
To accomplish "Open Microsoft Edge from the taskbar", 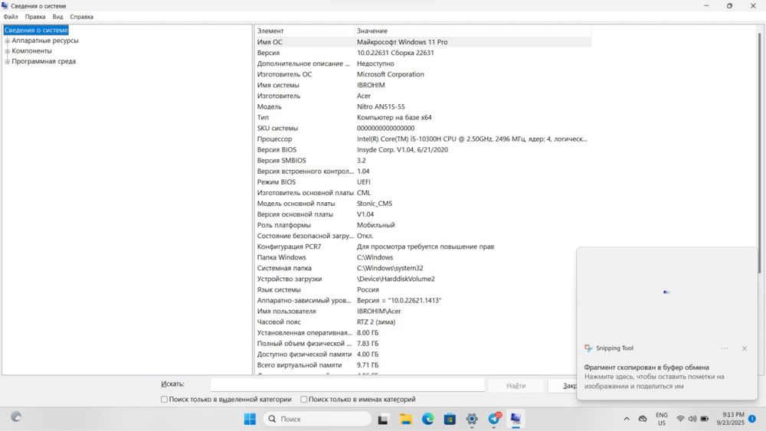I will (x=428, y=419).
